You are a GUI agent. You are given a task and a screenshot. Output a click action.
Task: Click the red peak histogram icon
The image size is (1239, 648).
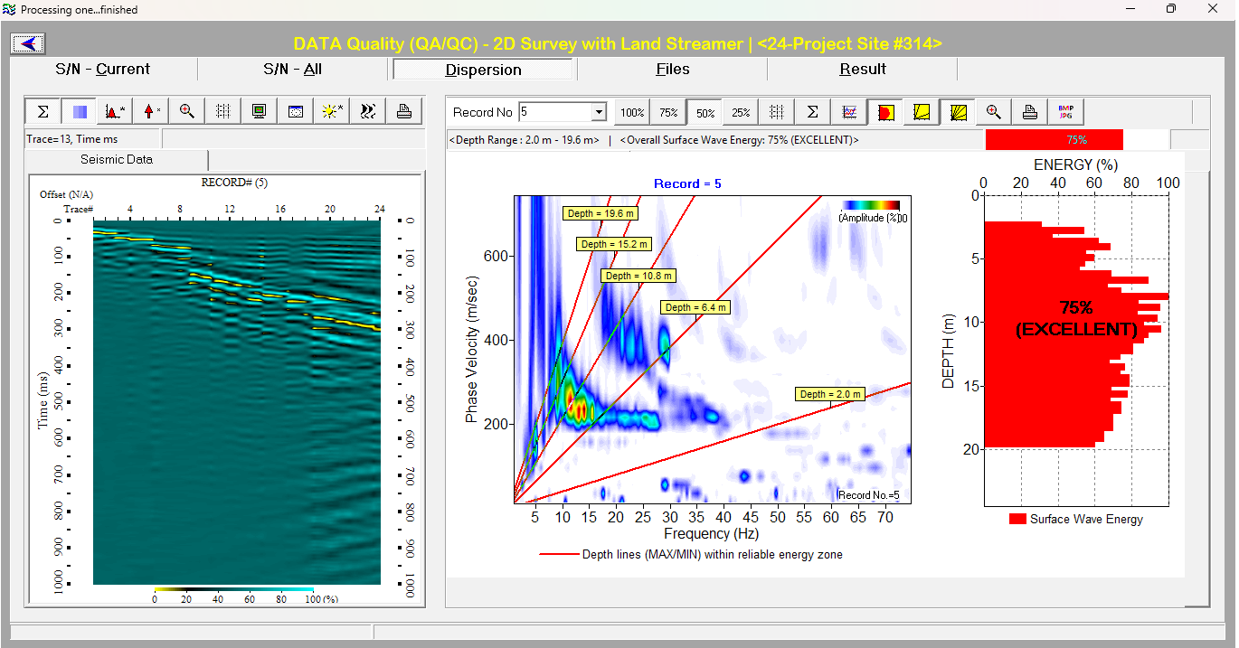point(115,111)
